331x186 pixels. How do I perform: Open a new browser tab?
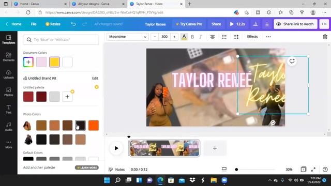click(189, 4)
